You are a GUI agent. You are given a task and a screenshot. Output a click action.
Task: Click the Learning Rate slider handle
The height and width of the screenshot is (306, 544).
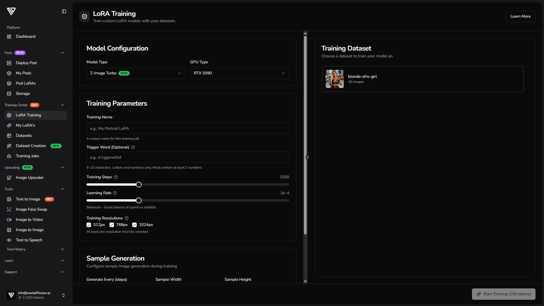(x=139, y=200)
